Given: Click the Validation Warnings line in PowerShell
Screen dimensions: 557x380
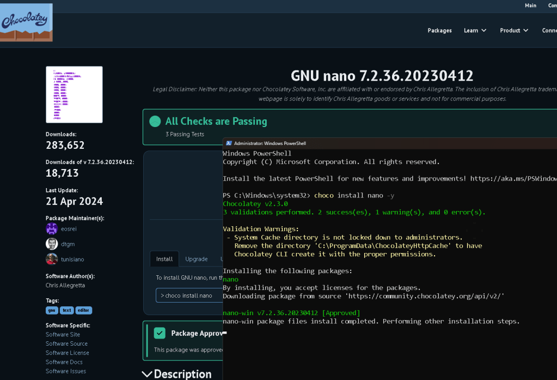Looking at the screenshot, I should pos(261,229).
